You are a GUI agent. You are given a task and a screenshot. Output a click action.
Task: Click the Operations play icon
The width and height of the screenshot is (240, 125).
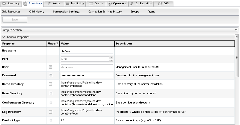coord(110,3)
